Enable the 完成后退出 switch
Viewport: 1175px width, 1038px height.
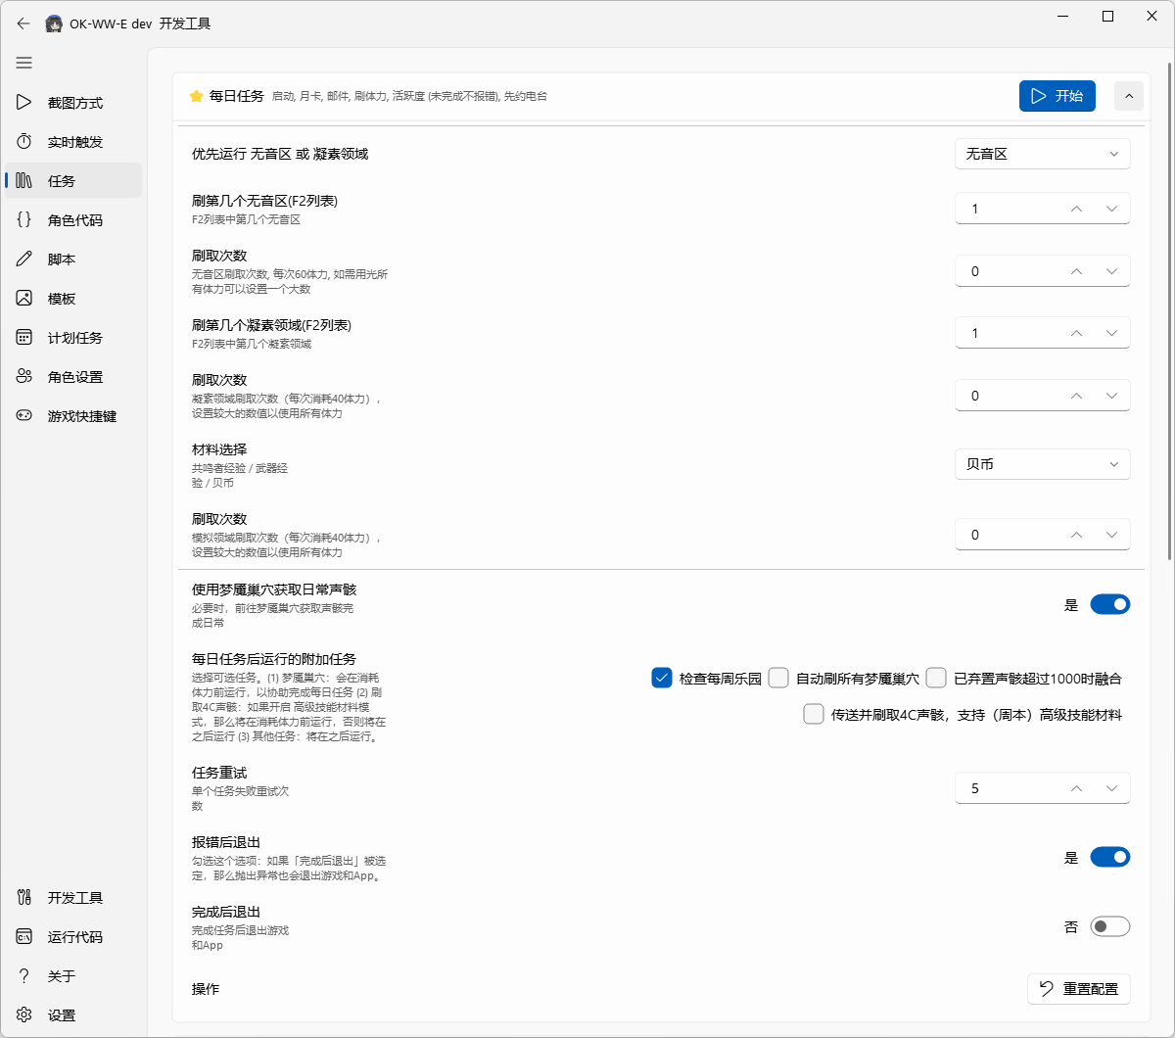coord(1110,926)
